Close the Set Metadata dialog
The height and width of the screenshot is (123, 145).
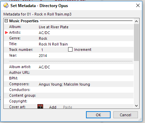(138, 5)
